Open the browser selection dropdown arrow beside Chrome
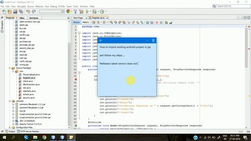This screenshot has width=251, height=141. [71, 11]
